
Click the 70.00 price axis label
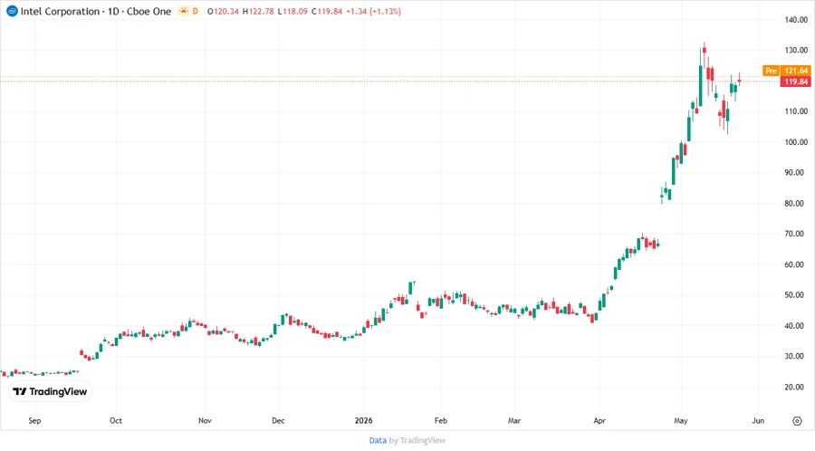pos(796,234)
